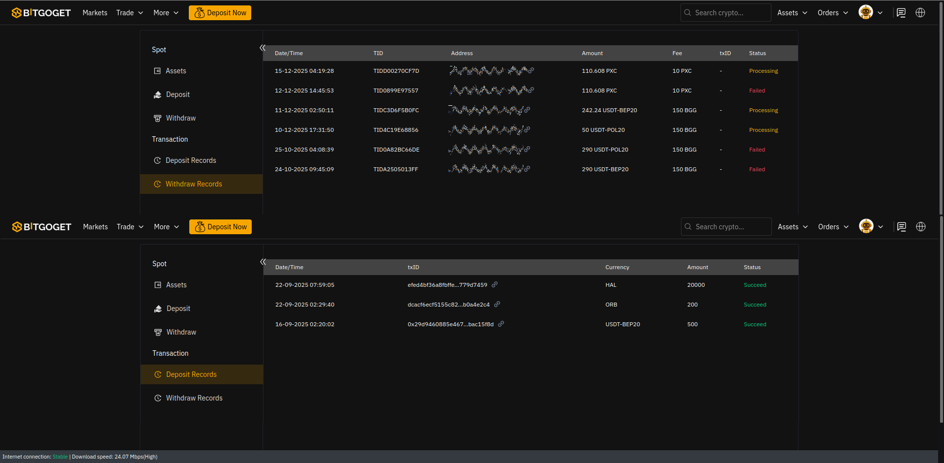Select highlighted Withdraw Records in upper sidebar
Image resolution: width=944 pixels, height=463 pixels.
194,184
